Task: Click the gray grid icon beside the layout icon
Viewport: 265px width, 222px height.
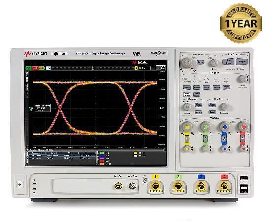Action: 158,68
